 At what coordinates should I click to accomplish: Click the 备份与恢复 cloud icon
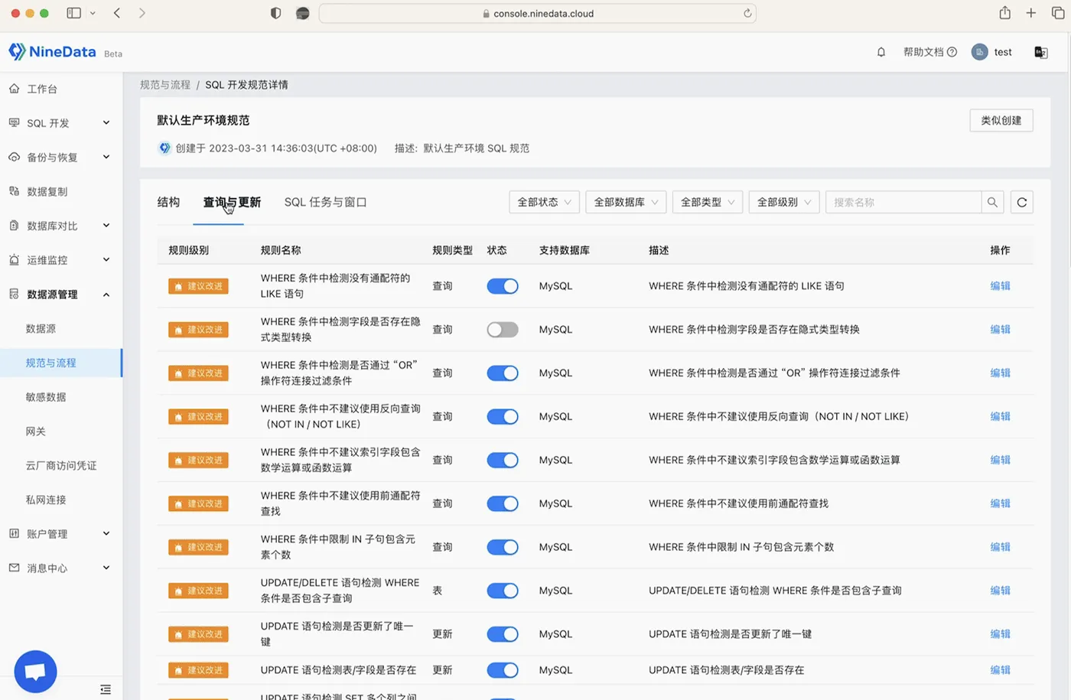tap(15, 157)
